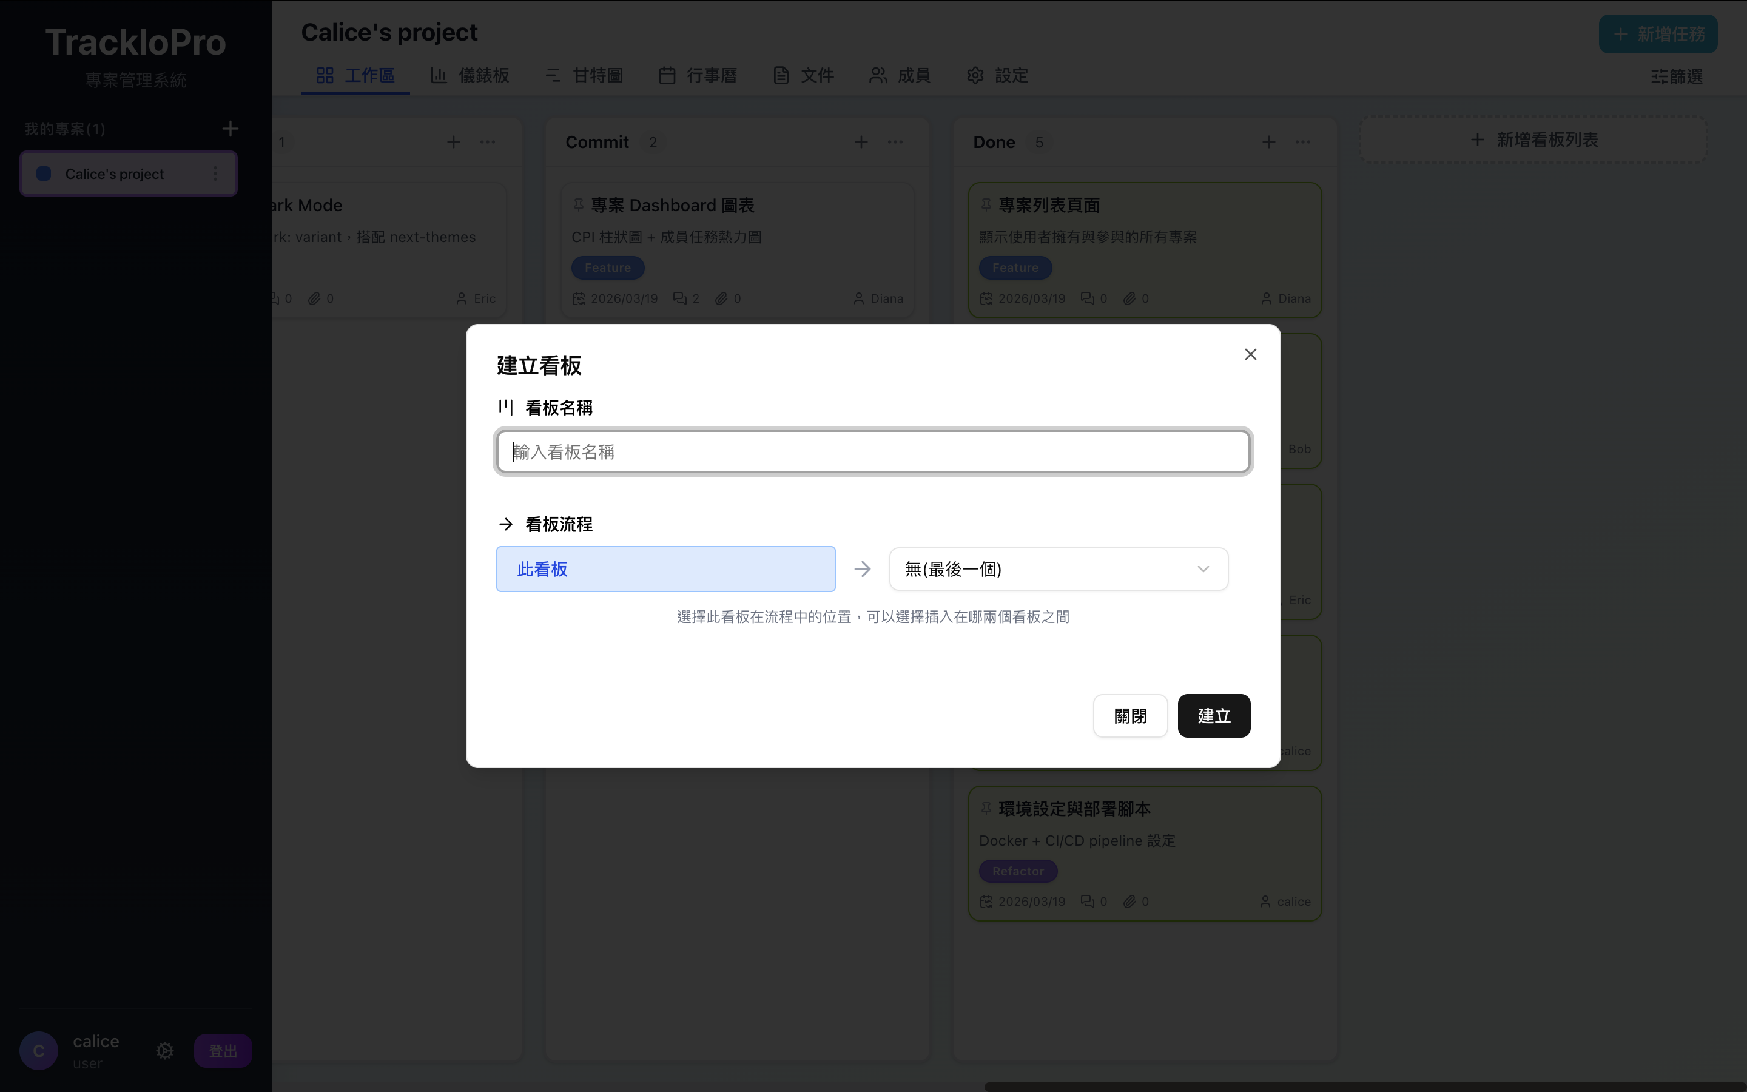Add a task to the Done column
This screenshot has height=1092, width=1747.
click(x=1268, y=143)
